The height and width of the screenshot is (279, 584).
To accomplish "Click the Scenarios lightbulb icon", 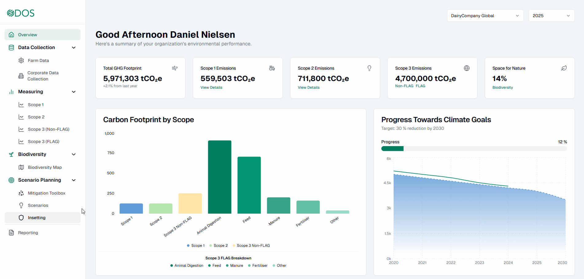I will point(21,205).
